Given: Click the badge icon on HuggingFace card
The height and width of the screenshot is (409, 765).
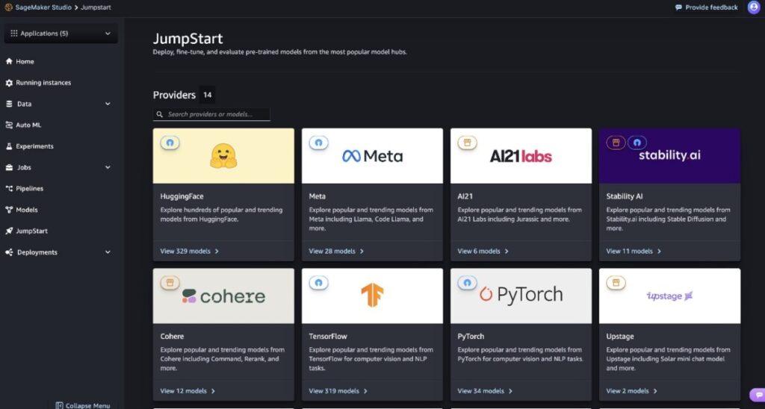Looking at the screenshot, I should [170, 143].
